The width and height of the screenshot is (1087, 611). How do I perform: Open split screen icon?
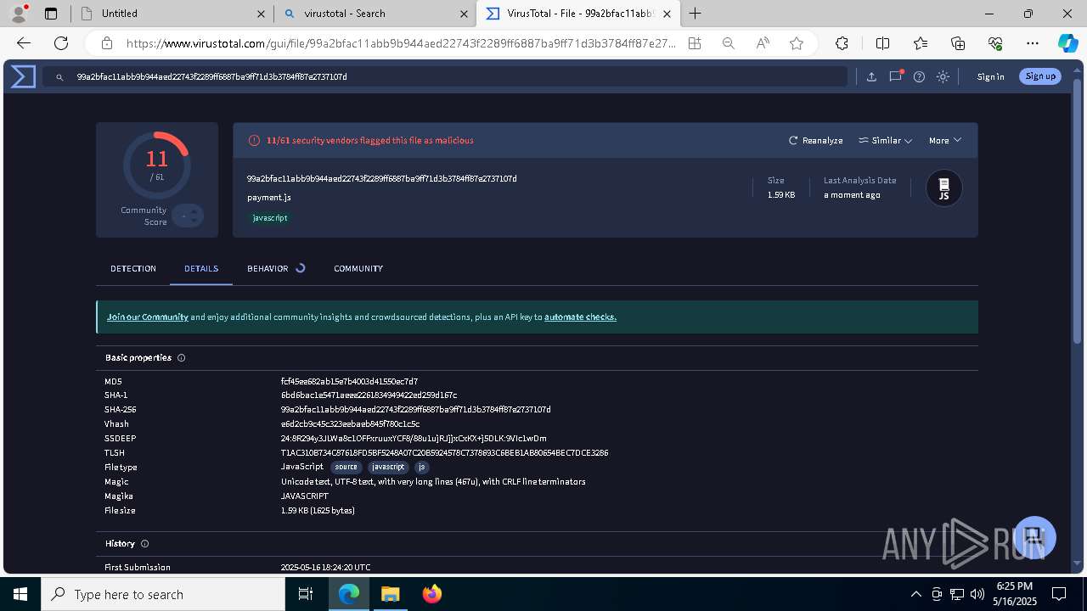tap(882, 43)
